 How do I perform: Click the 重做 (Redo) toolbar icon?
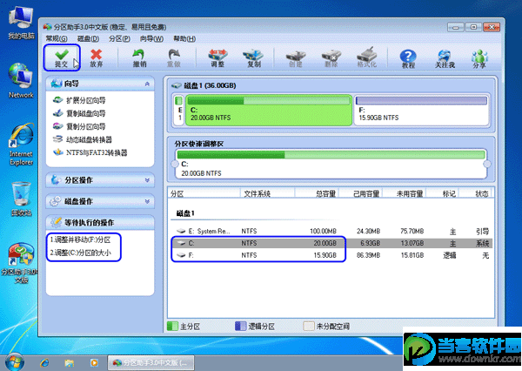click(x=174, y=57)
